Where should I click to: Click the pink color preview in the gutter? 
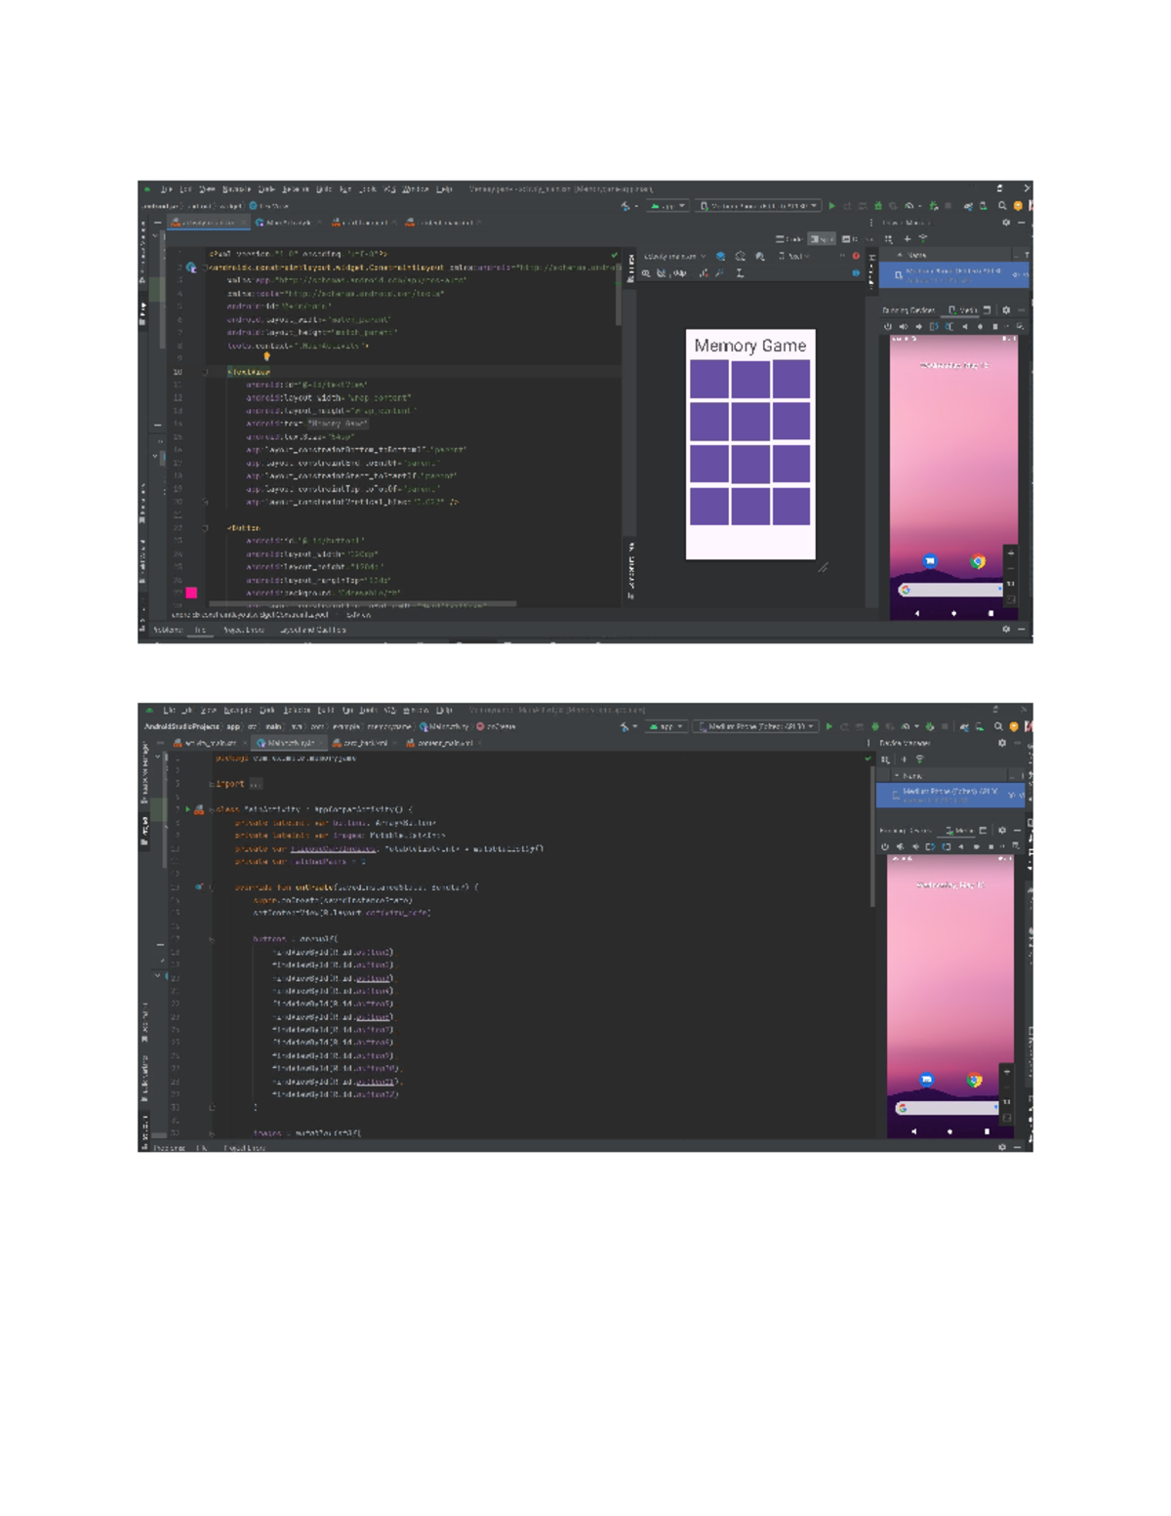tap(191, 592)
